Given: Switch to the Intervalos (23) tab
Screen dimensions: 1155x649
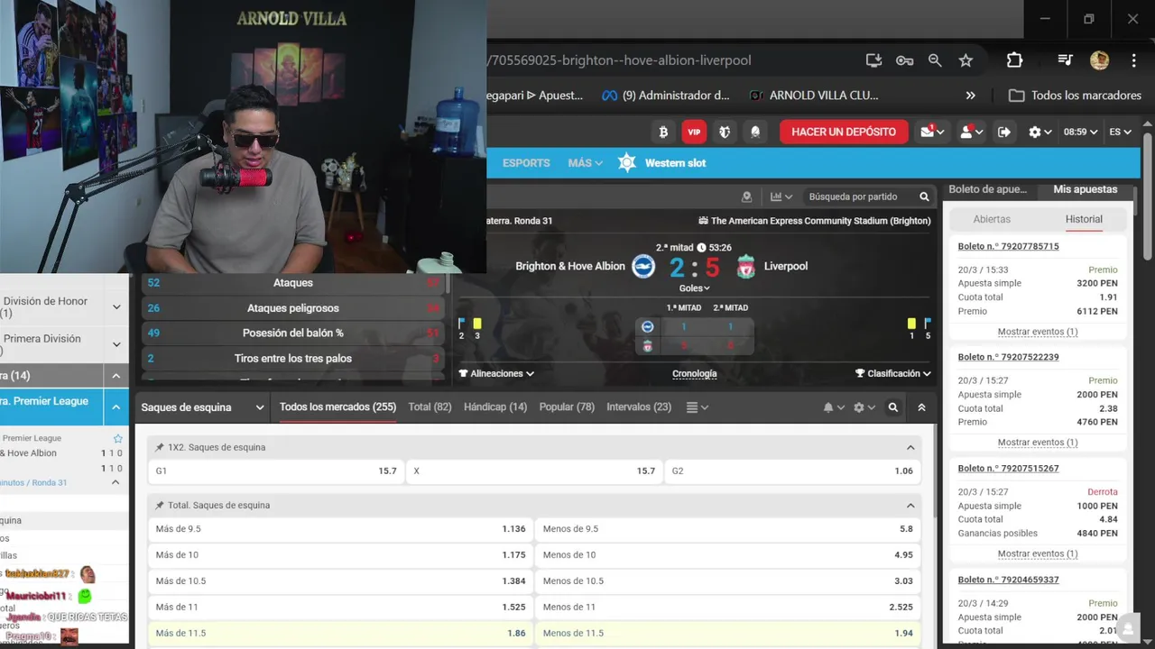Looking at the screenshot, I should (x=639, y=407).
